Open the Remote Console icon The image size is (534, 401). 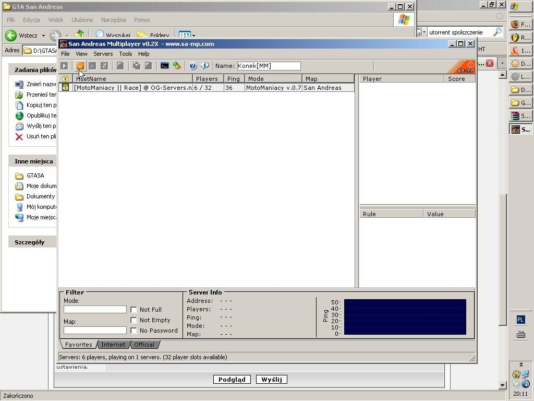[164, 66]
